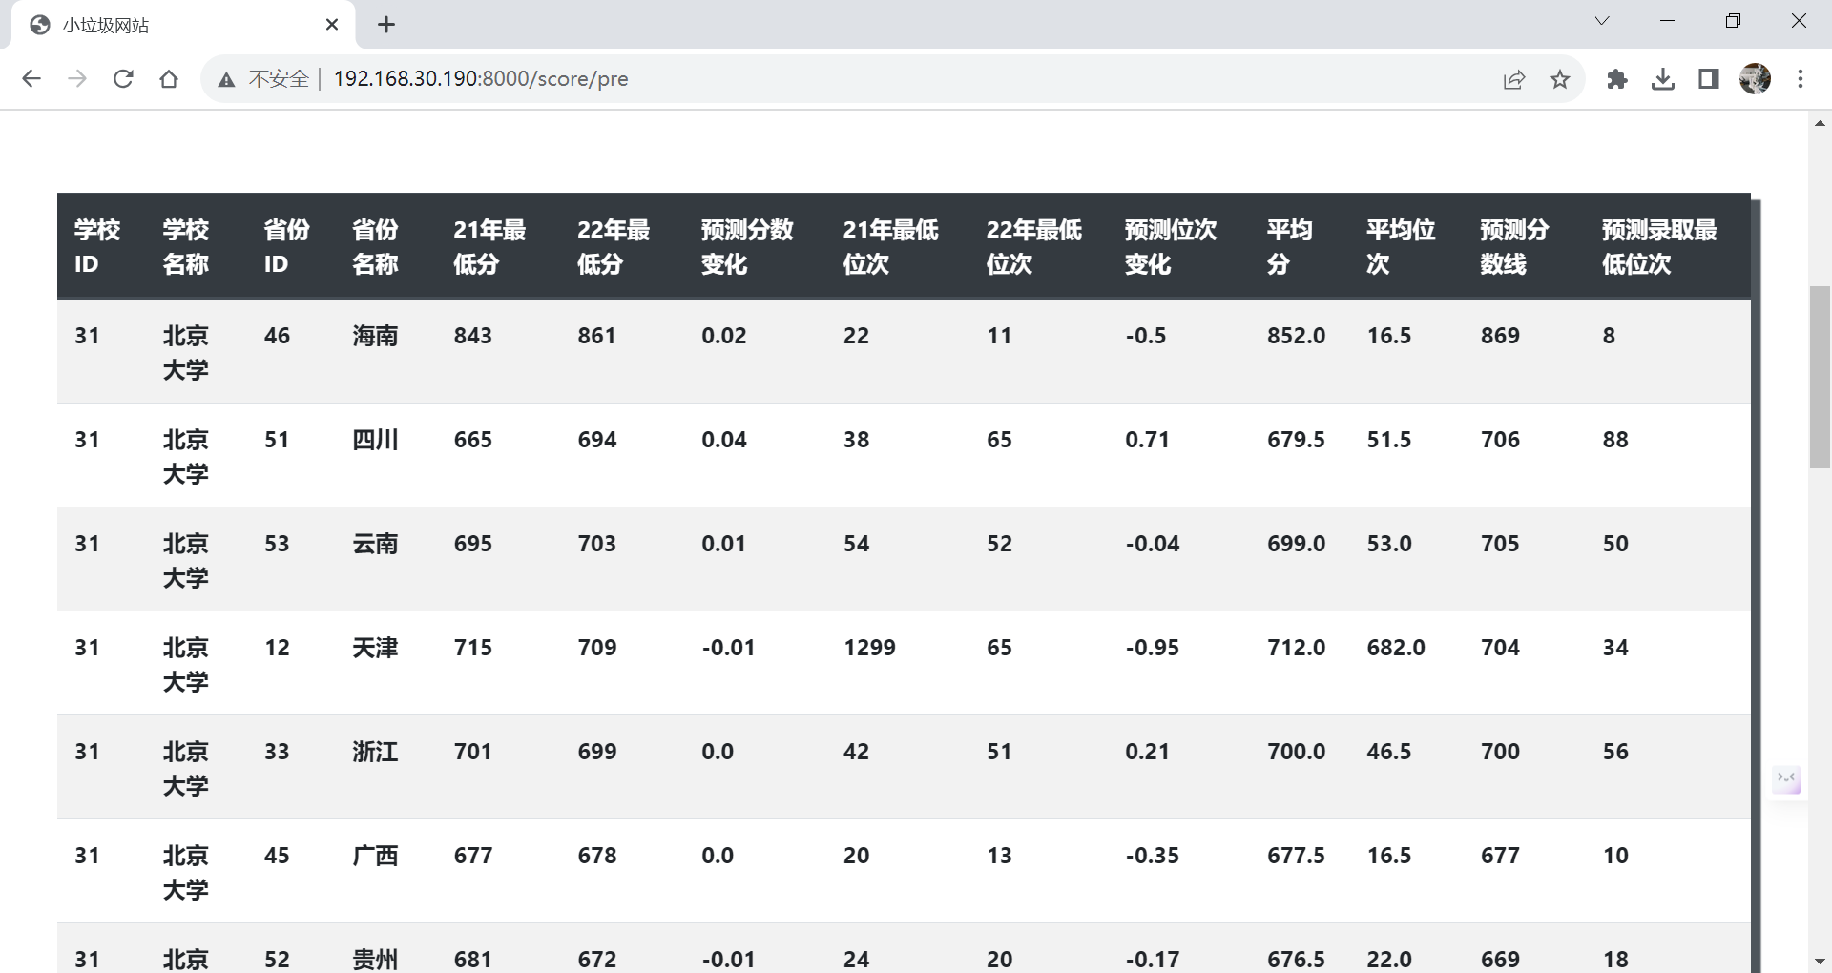Viewport: 1832px width, 973px height.
Task: Click province ID 46 cell
Action: click(277, 336)
